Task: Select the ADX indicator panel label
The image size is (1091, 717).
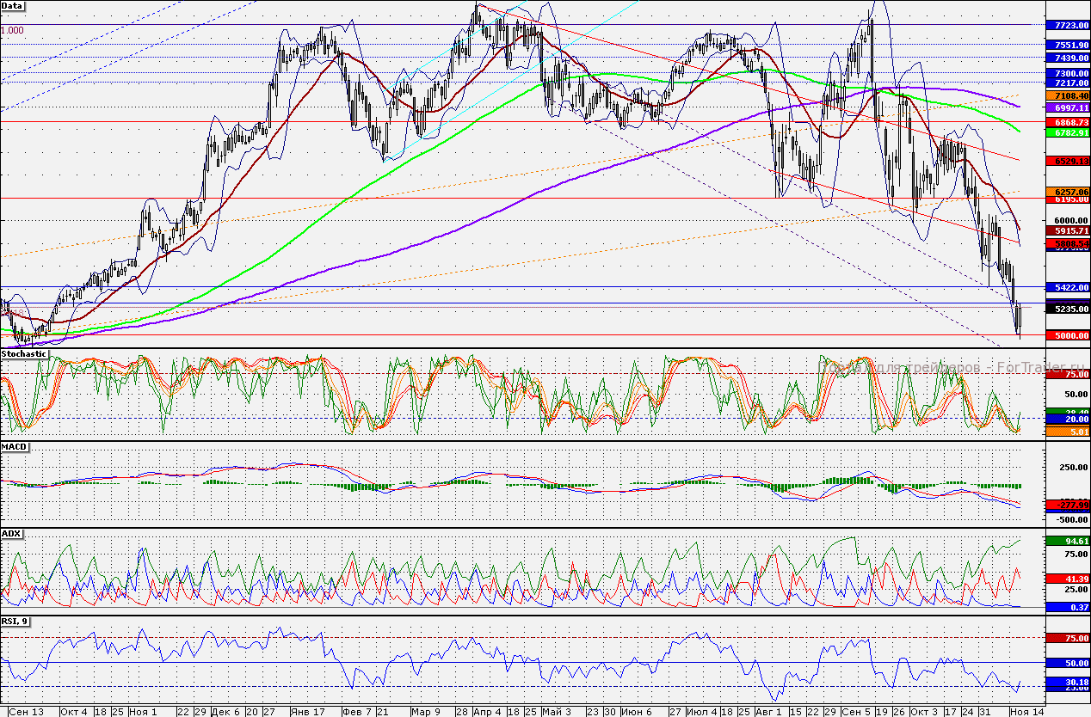Action: point(11,533)
